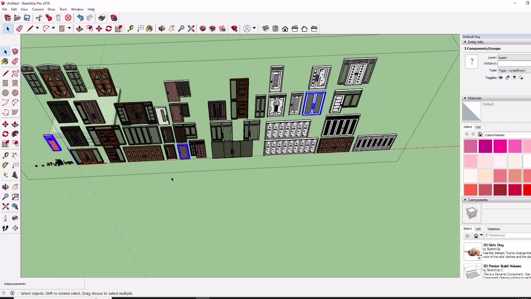Image resolution: width=531 pixels, height=299 pixels.
Task: Select the Zoom Window tool
Action: pyautogui.click(x=15, y=197)
